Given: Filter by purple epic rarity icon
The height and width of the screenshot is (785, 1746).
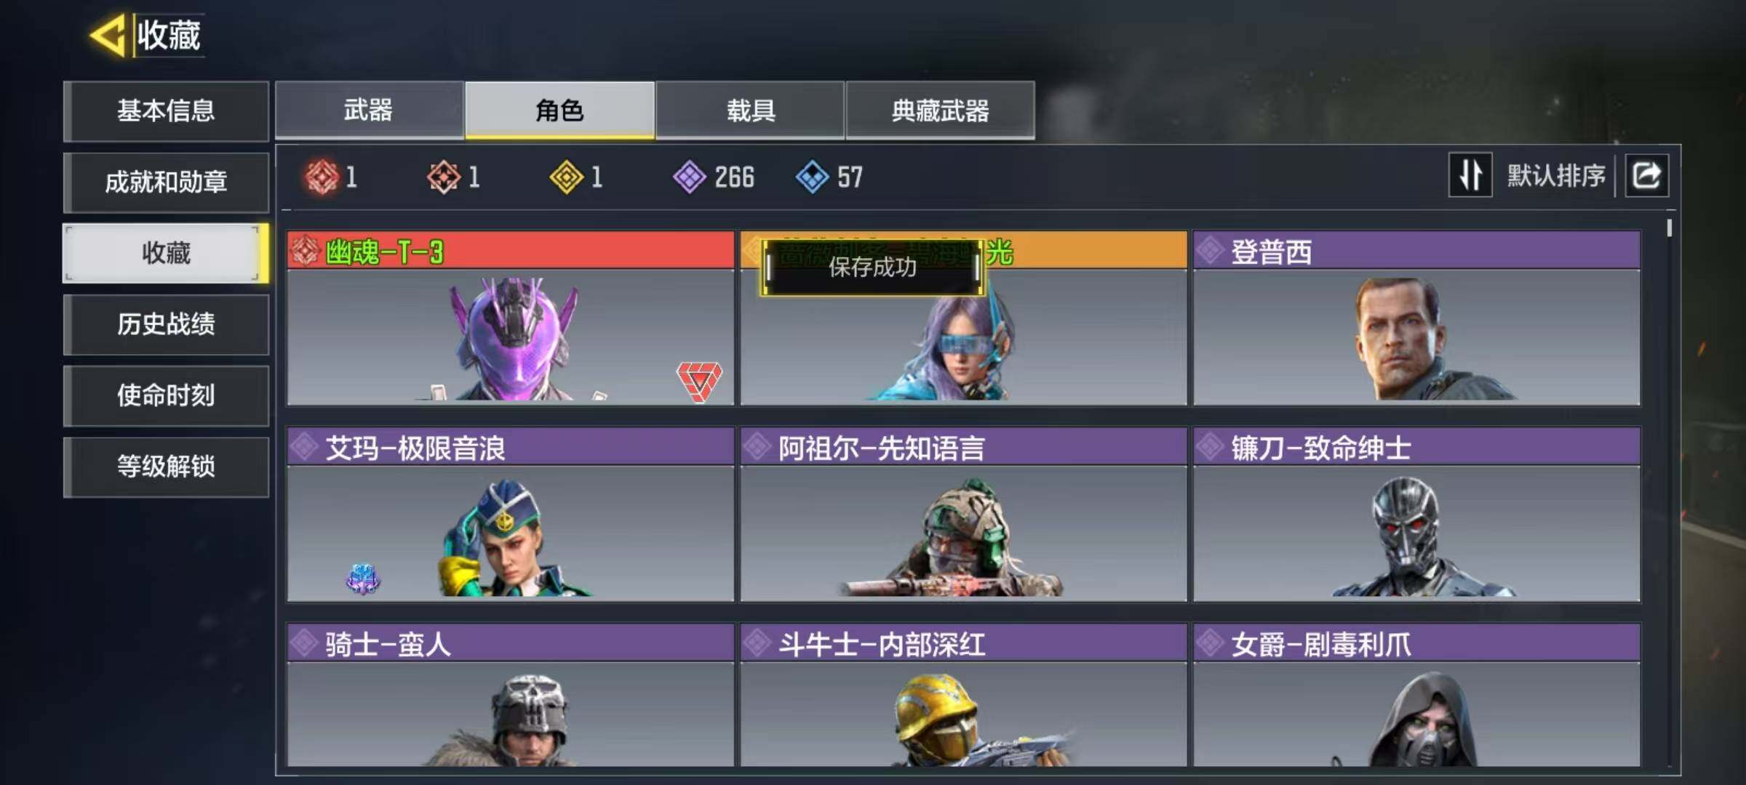Looking at the screenshot, I should [689, 177].
